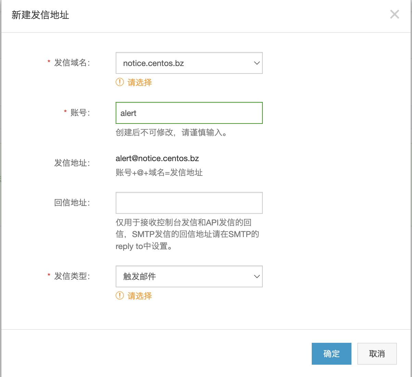Click the 发信域名 field label
The height and width of the screenshot is (377, 412).
click(x=72, y=63)
